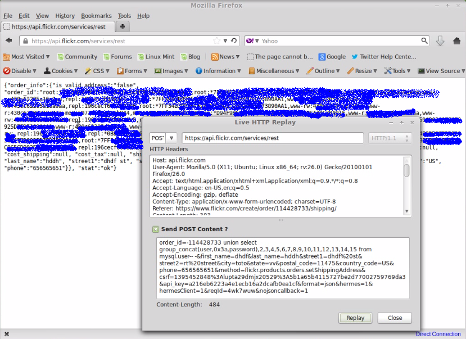Close the find bar X icon
This screenshot has height=339, width=466.
(7, 335)
